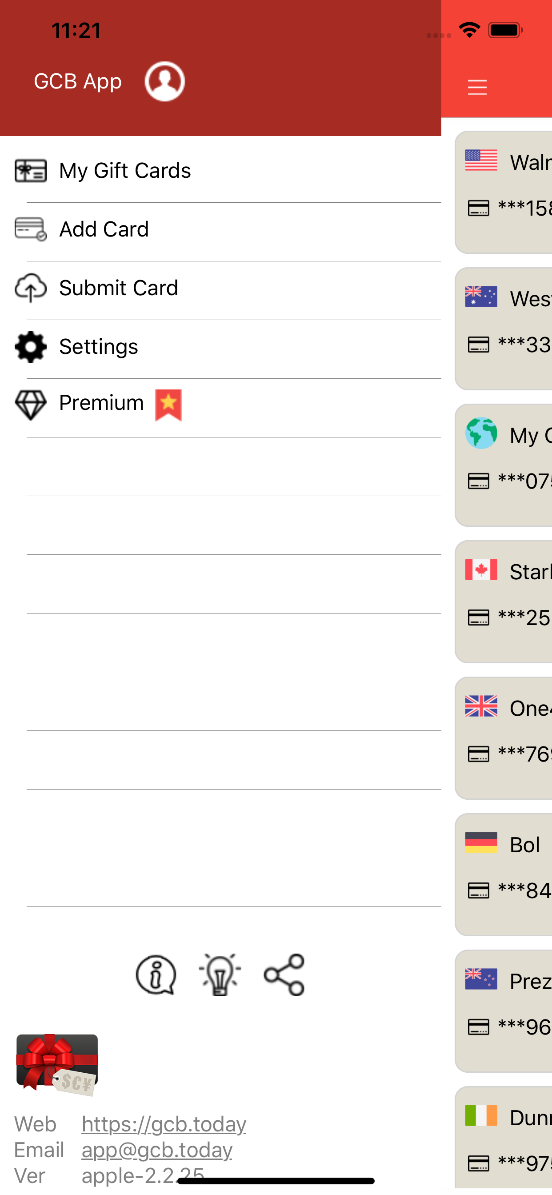Screen dimensions: 552x1195
Task: Open the info speech bubble icon
Action: point(156,974)
